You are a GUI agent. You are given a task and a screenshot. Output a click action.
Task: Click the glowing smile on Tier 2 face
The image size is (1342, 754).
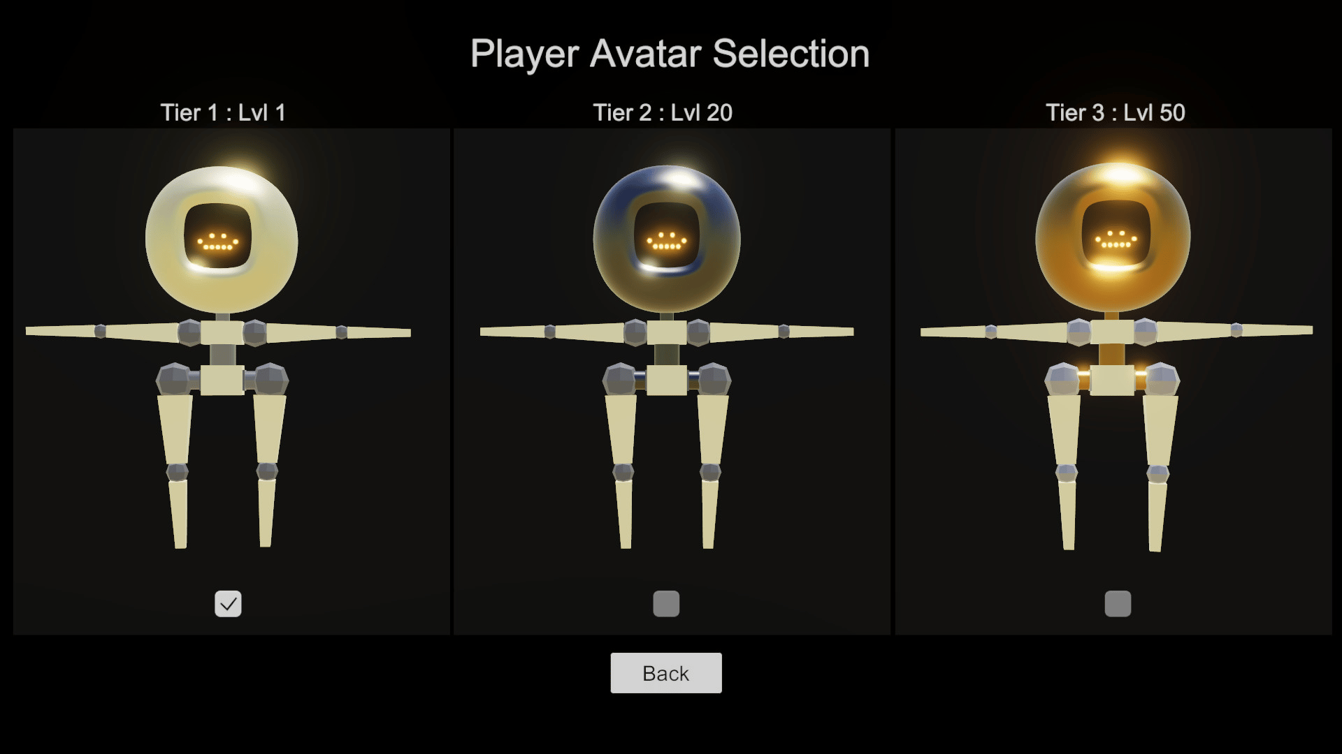pyautogui.click(x=667, y=241)
